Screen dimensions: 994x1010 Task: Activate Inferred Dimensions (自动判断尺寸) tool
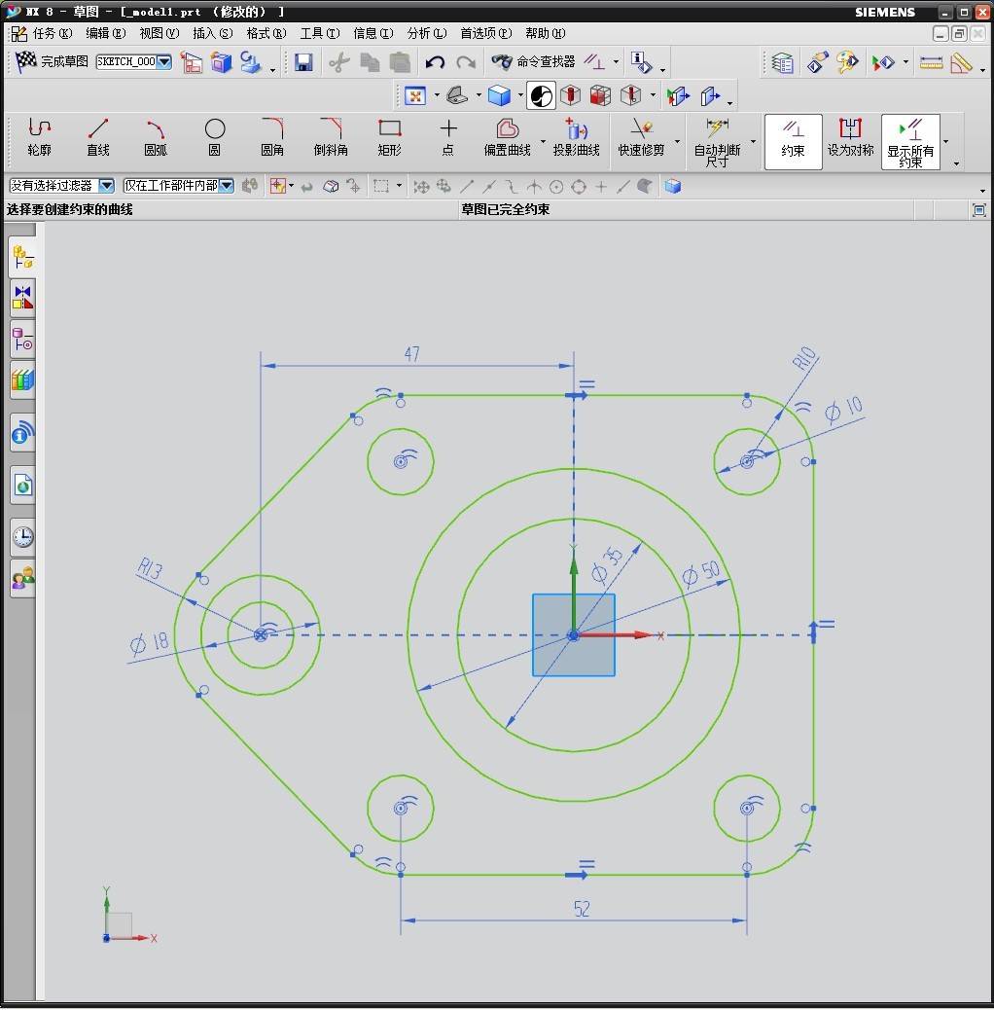[717, 142]
